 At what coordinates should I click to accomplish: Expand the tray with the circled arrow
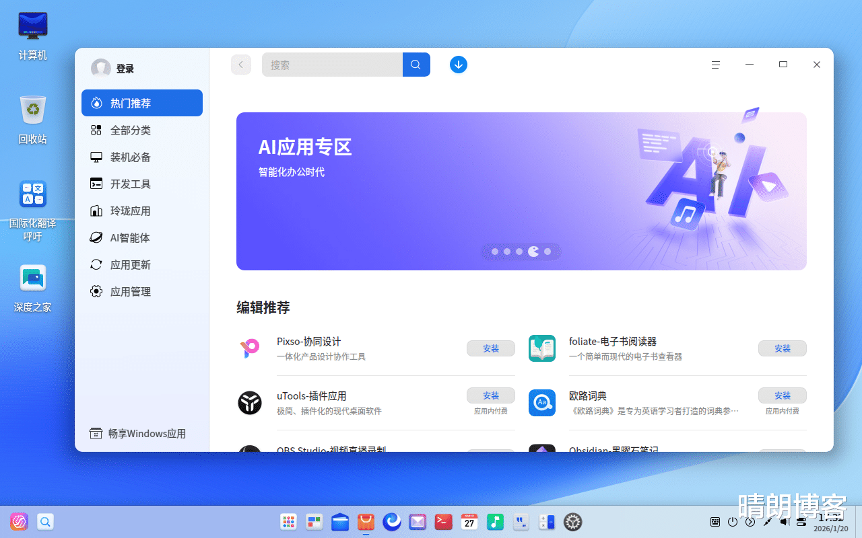750,522
